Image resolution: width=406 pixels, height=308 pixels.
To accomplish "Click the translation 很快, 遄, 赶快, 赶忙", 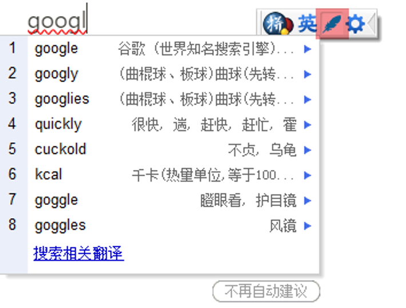I will point(214,124).
